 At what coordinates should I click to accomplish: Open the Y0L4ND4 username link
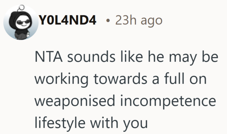pos(67,20)
